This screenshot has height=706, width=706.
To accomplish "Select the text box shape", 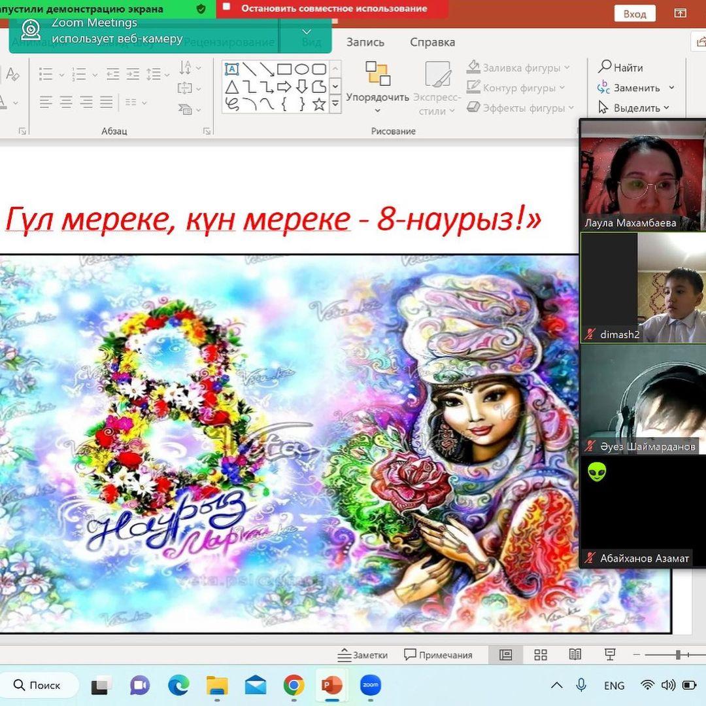I will pos(232,69).
